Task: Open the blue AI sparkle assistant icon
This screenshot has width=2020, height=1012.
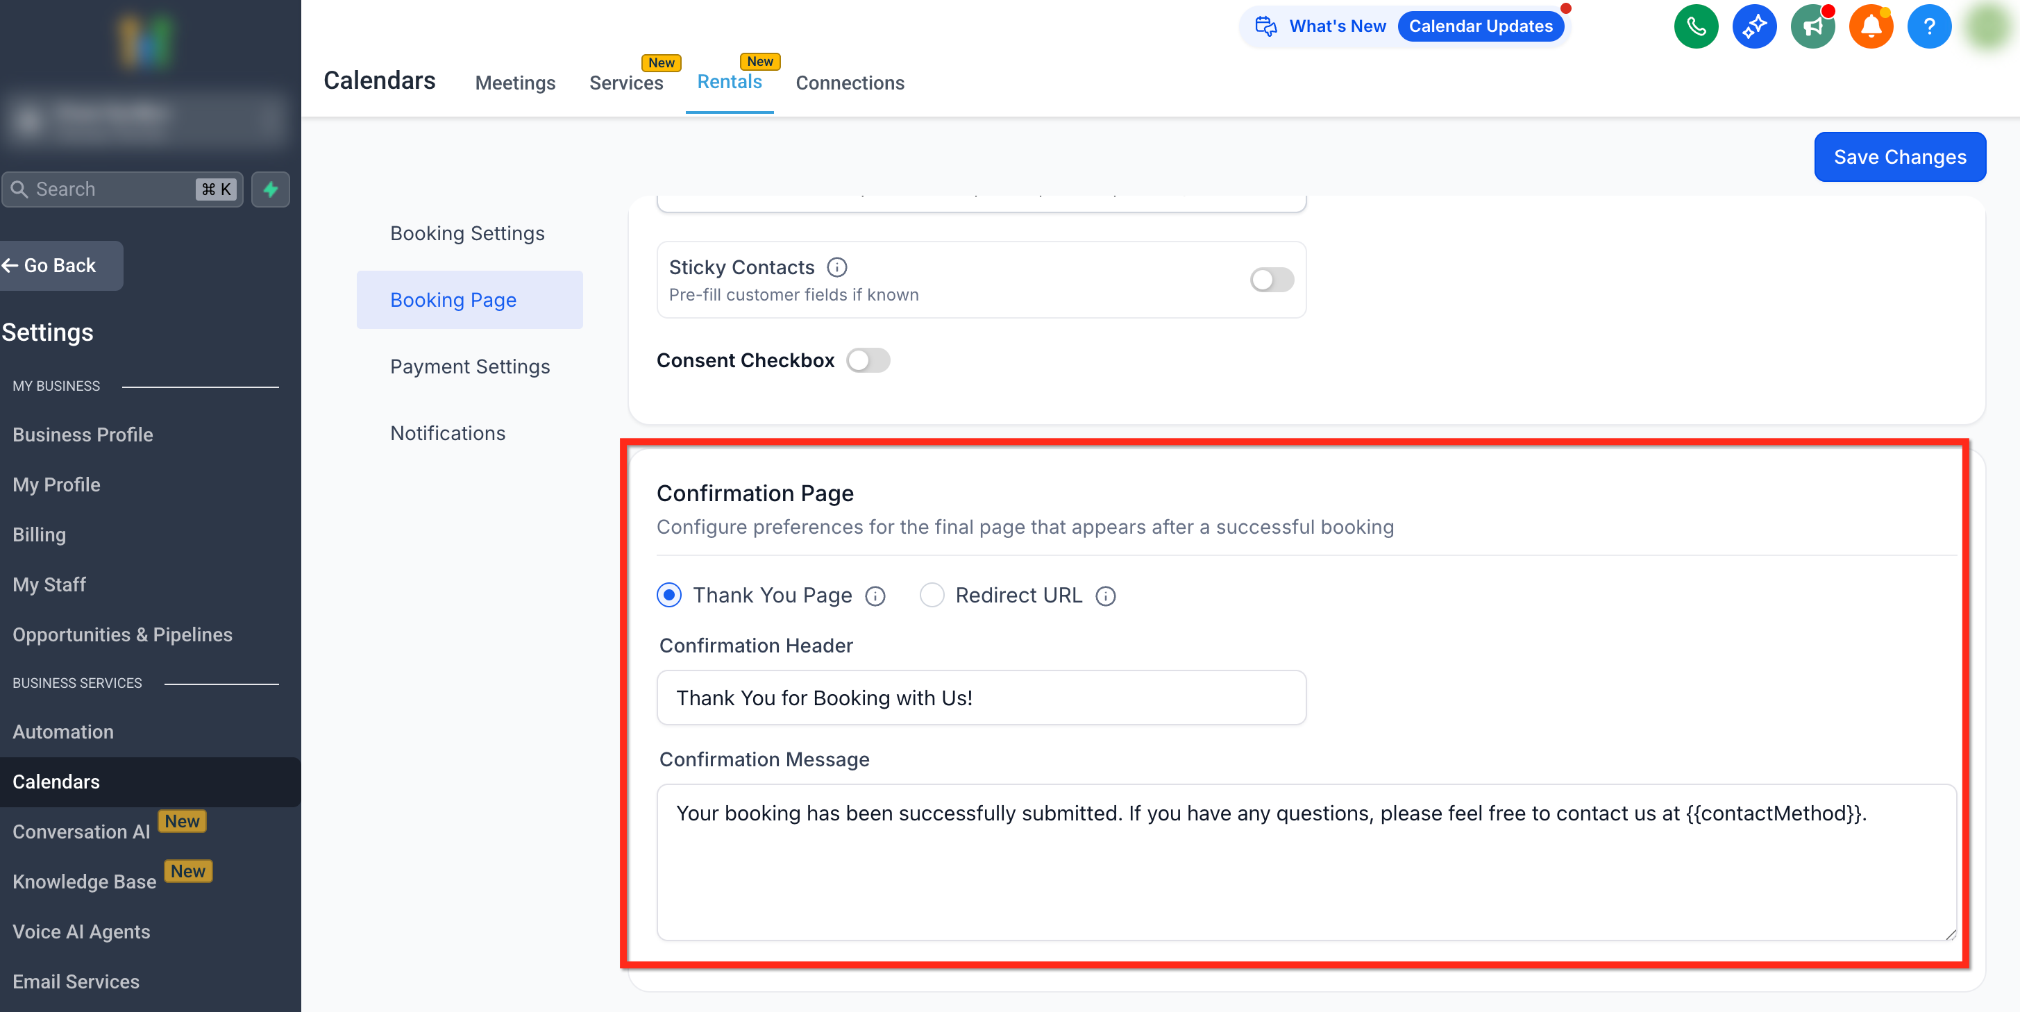Action: (1753, 26)
